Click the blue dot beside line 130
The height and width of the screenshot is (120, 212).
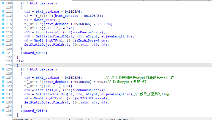click(x=3, y=90)
